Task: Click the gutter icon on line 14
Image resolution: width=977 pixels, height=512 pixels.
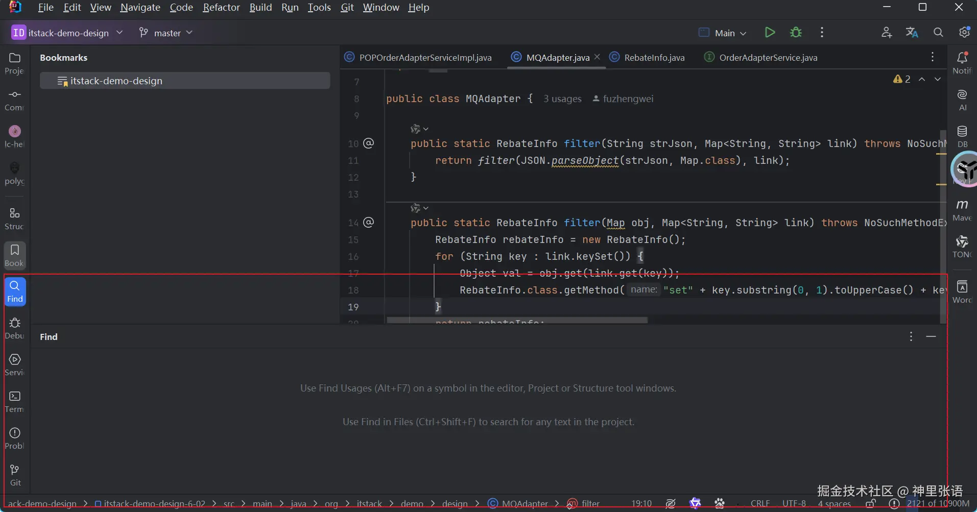Action: click(368, 222)
